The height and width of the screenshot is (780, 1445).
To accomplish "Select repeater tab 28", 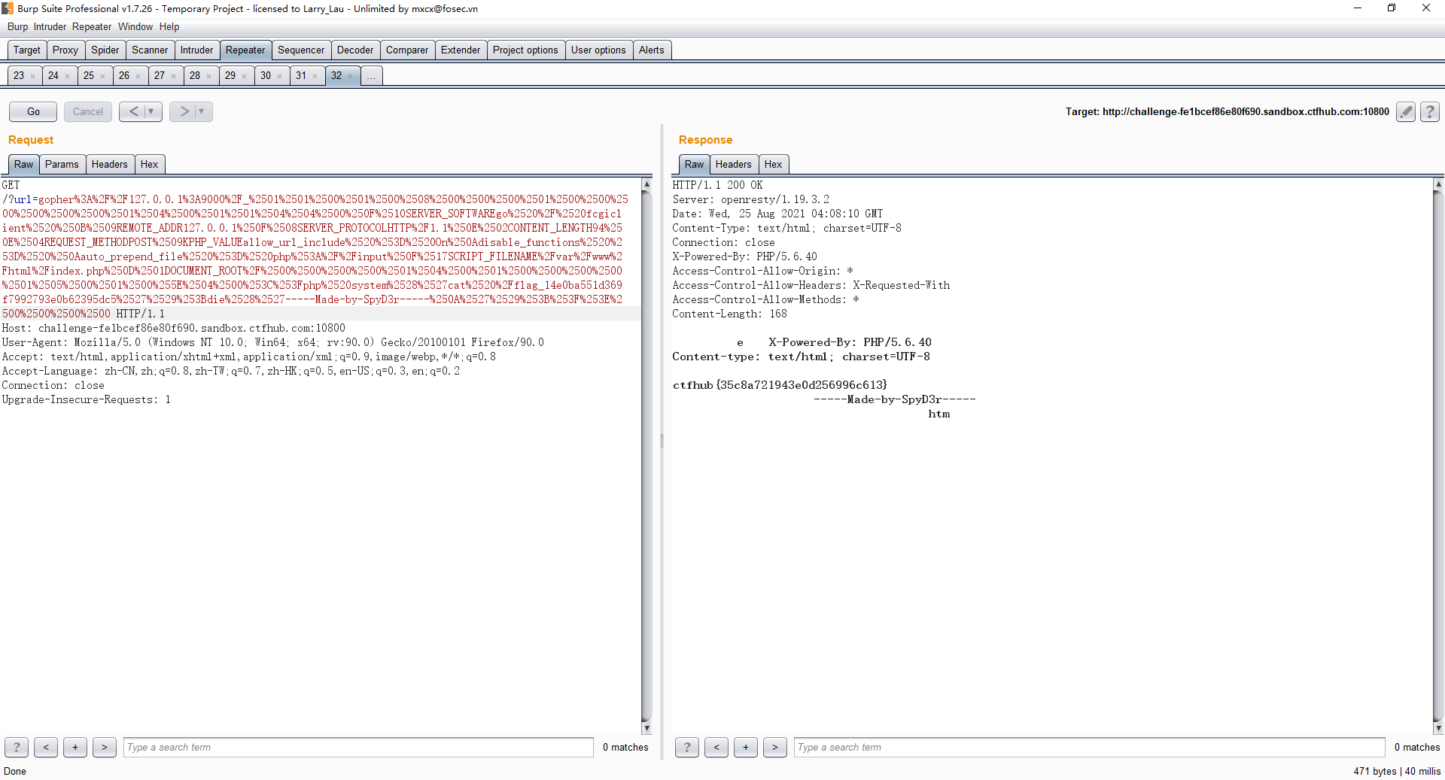I will point(195,75).
